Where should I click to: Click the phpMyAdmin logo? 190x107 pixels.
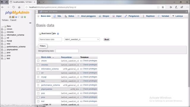[17, 12]
